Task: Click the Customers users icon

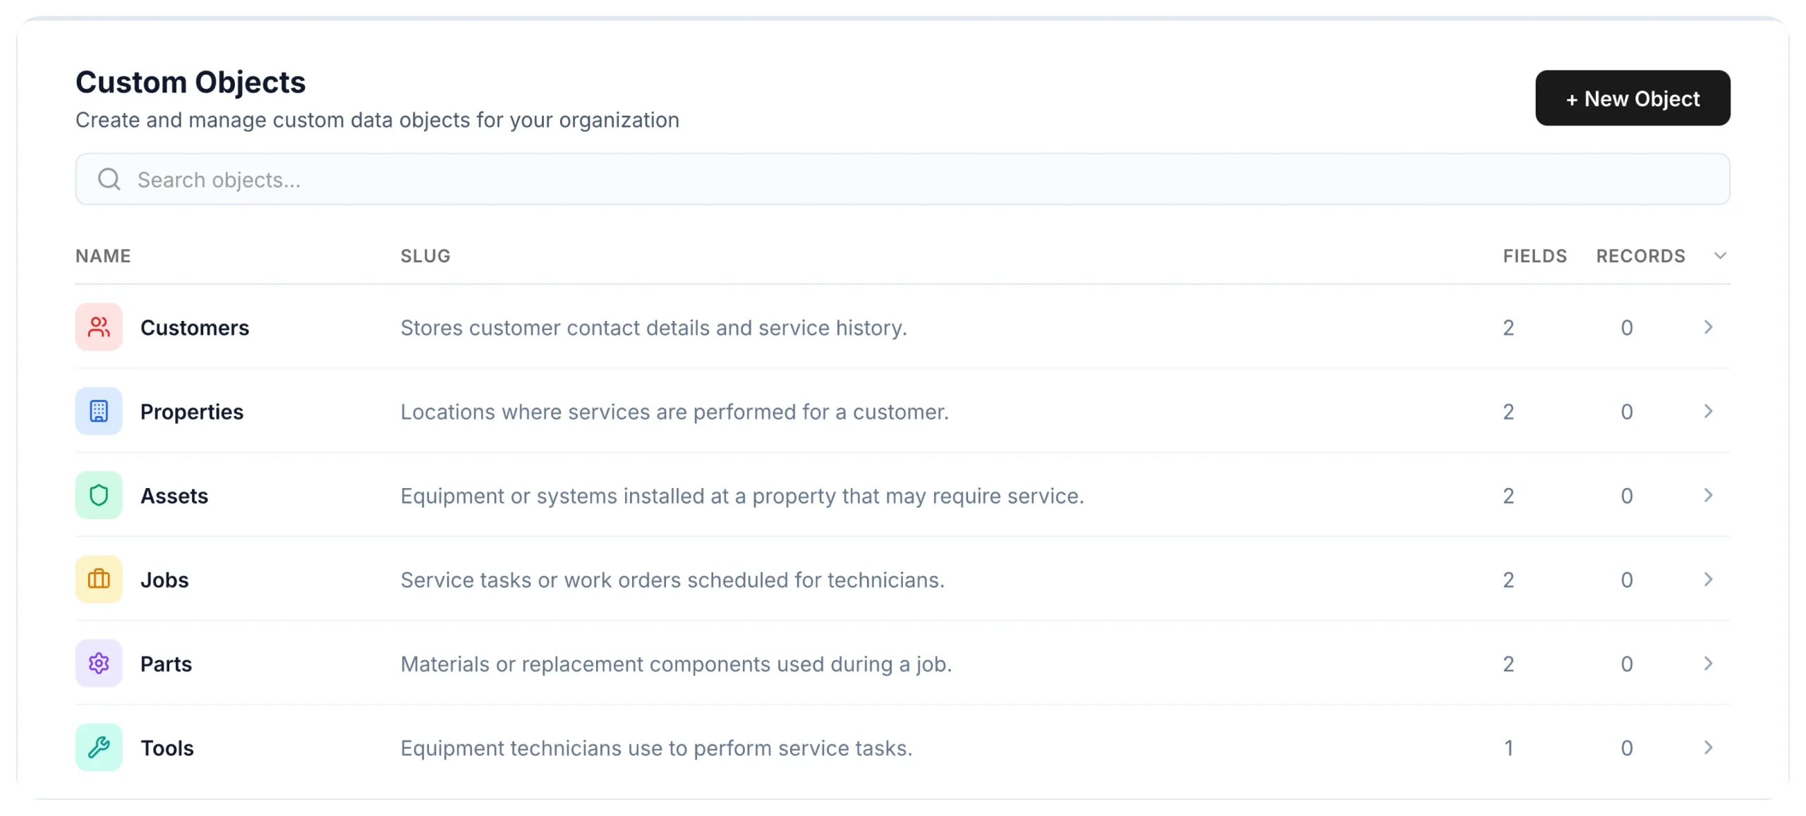Action: [99, 327]
